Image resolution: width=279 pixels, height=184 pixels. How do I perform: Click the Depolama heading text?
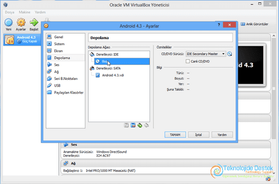click(100, 38)
